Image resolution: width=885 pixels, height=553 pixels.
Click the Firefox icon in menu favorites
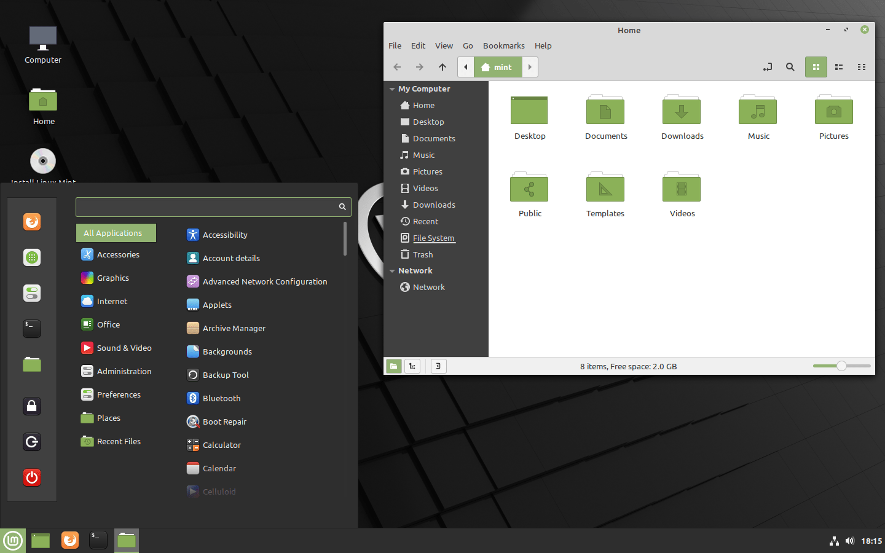coord(32,221)
